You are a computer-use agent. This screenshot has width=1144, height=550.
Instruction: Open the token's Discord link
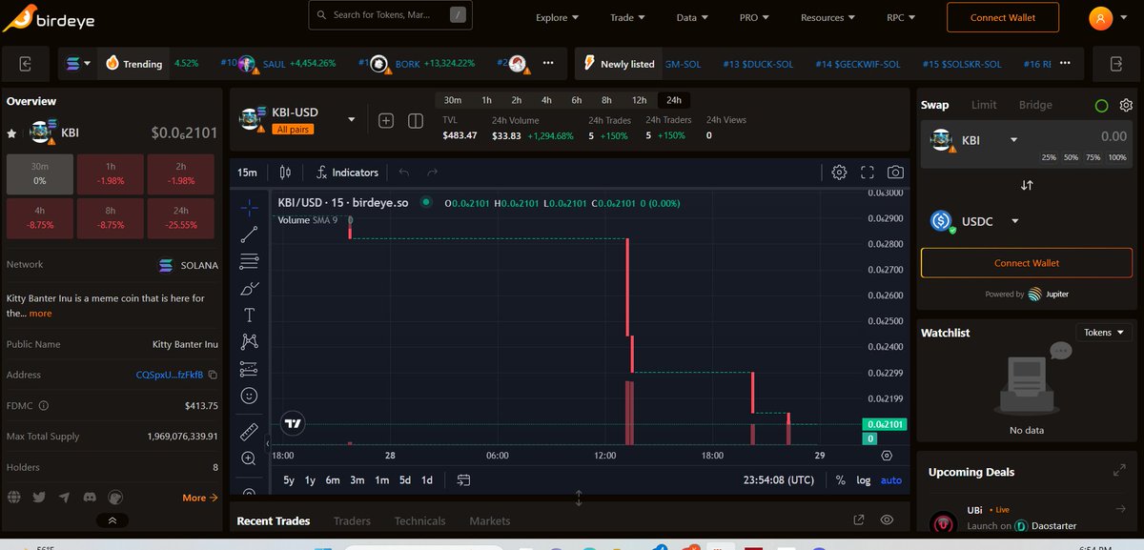[x=89, y=497]
